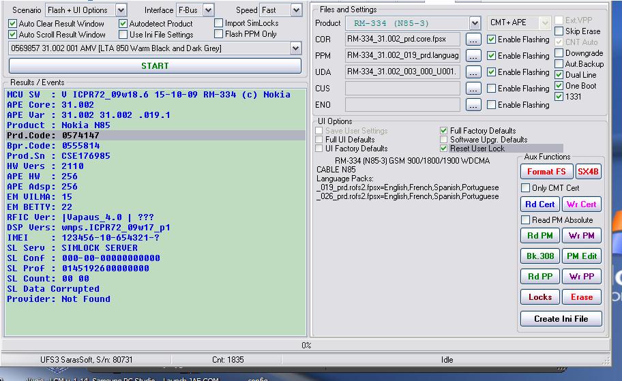
Task: Browse for ENO file with ... button
Action: click(x=473, y=105)
